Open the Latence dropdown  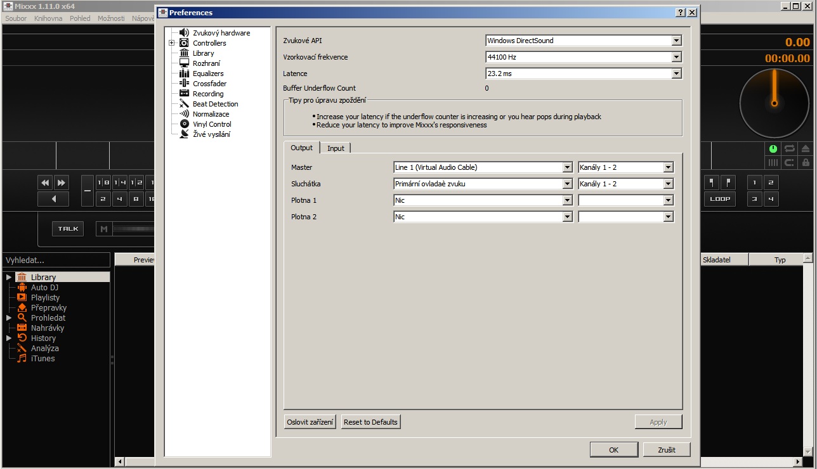point(584,74)
